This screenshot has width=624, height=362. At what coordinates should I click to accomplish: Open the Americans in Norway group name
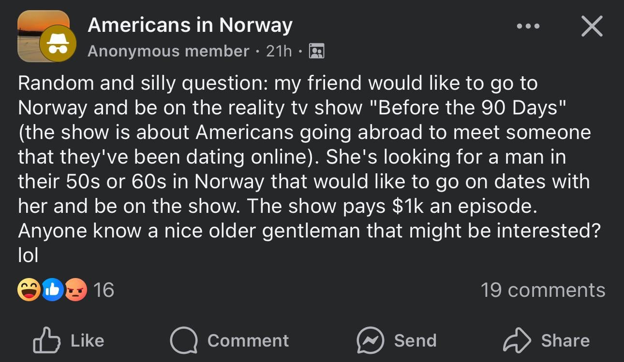pyautogui.click(x=190, y=25)
